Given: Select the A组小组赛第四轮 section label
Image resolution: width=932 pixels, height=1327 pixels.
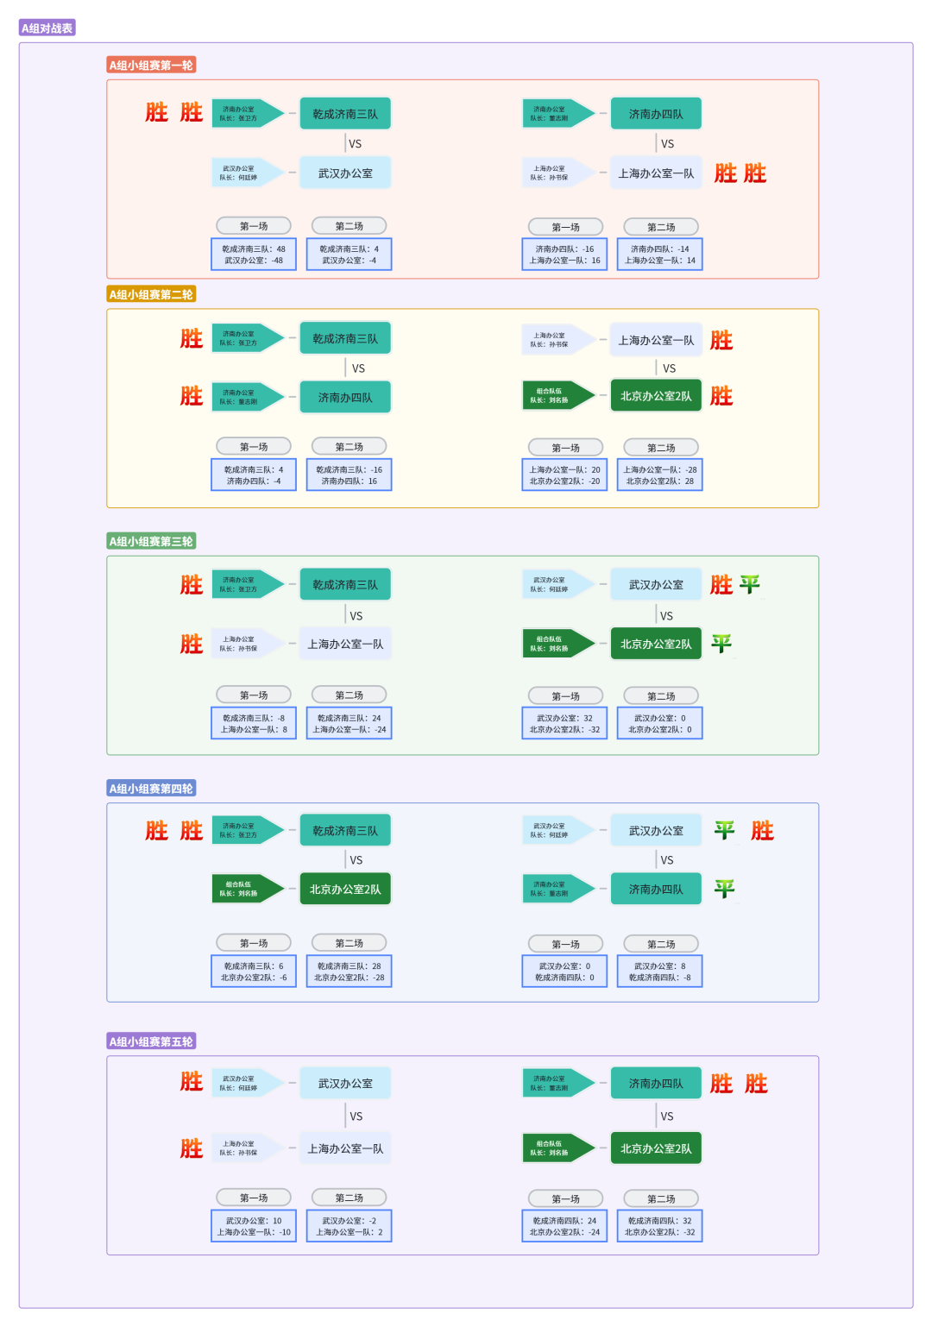Looking at the screenshot, I should coord(151,788).
